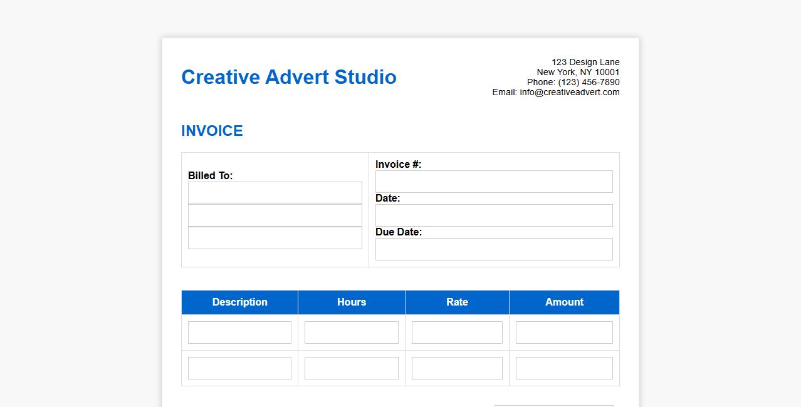Click the info@creativeadvert.com email address
This screenshot has width=801, height=407.
click(x=569, y=92)
